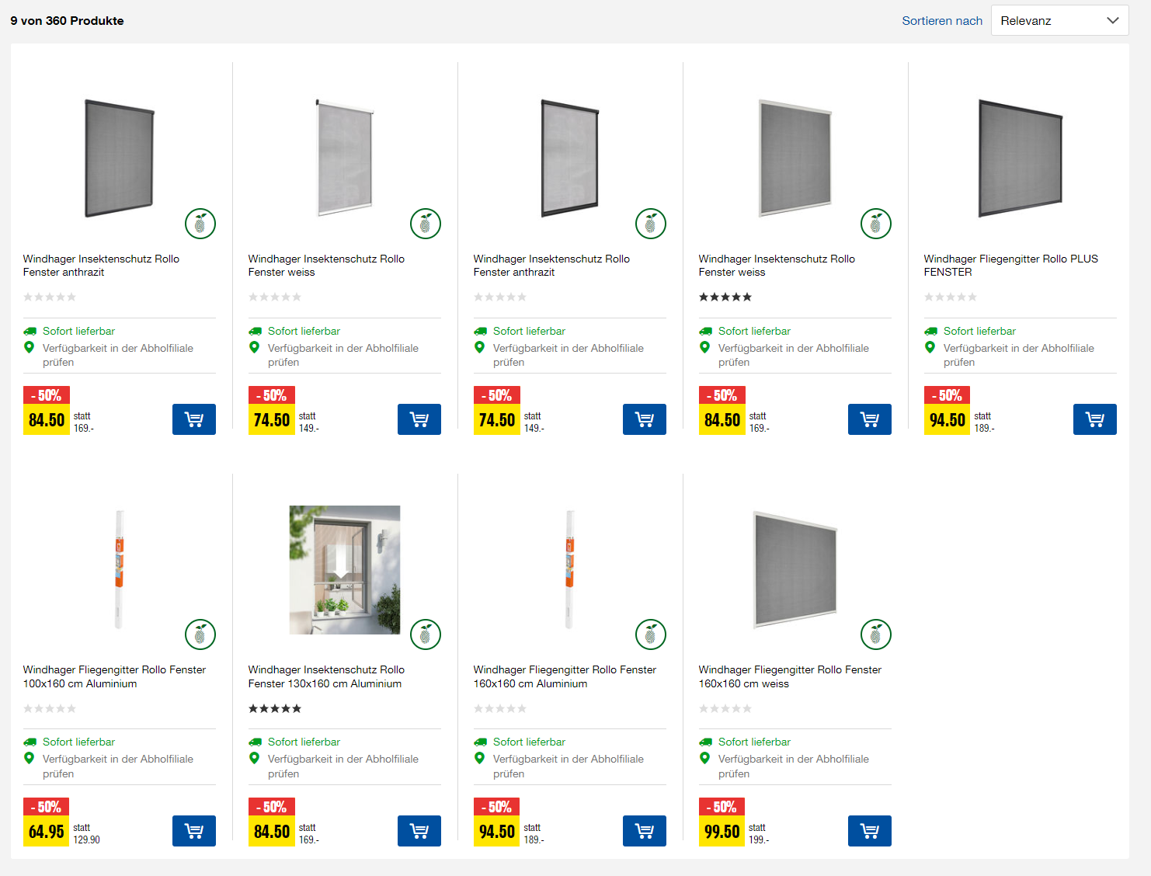The height and width of the screenshot is (876, 1151).
Task: Open the Relevanz sort dropdown
Action: pos(1059,21)
